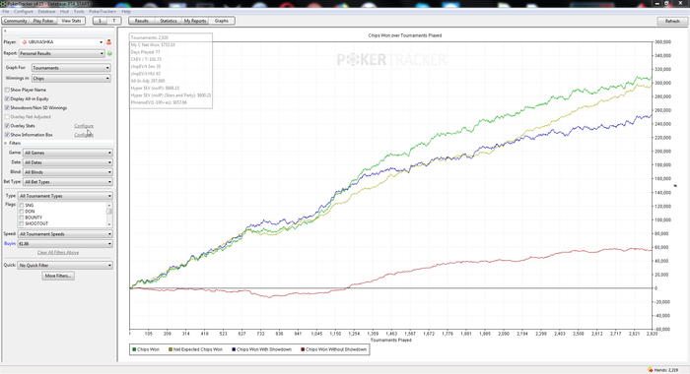
Task: Toggle Showdown/Non SD Winnings checkbox
Action: point(7,107)
